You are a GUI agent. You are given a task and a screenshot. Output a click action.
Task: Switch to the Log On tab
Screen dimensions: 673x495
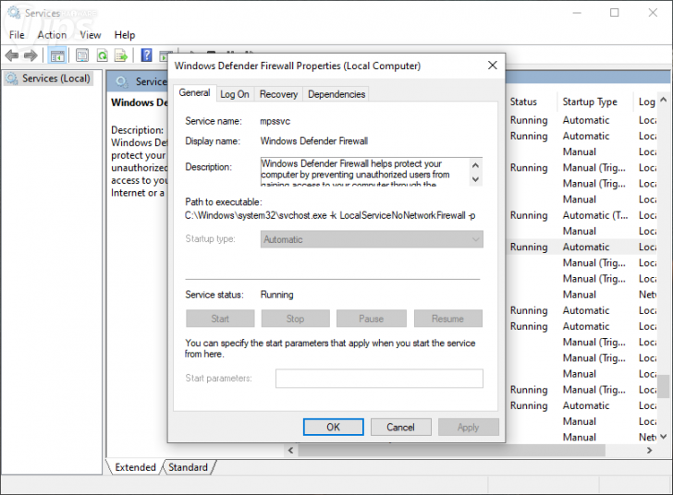point(235,94)
